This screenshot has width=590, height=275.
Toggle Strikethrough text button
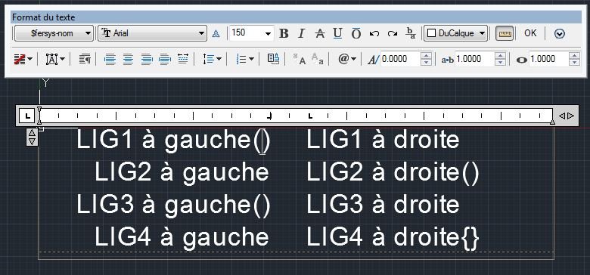(319, 33)
